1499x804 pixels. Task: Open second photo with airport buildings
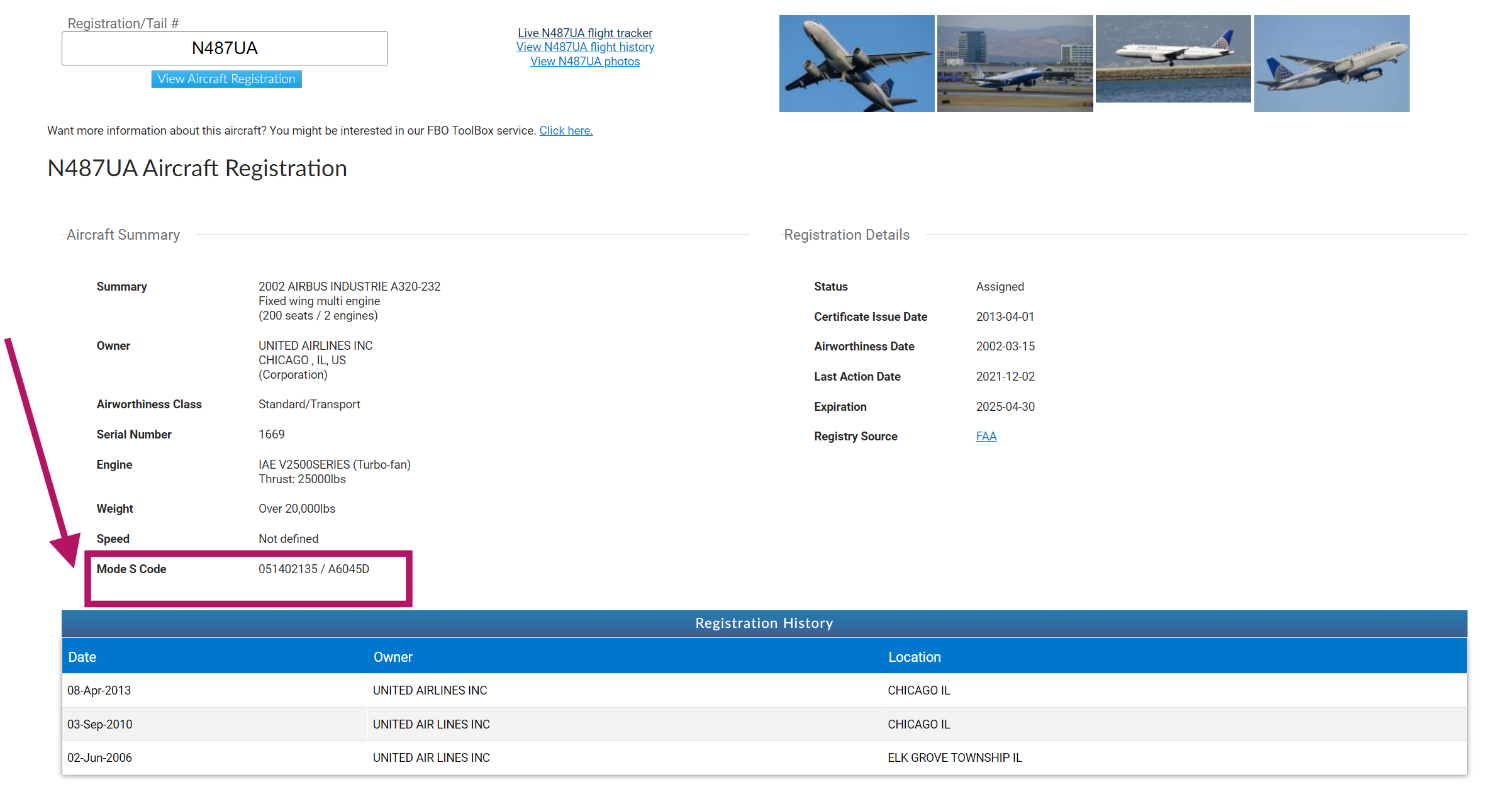click(1015, 64)
